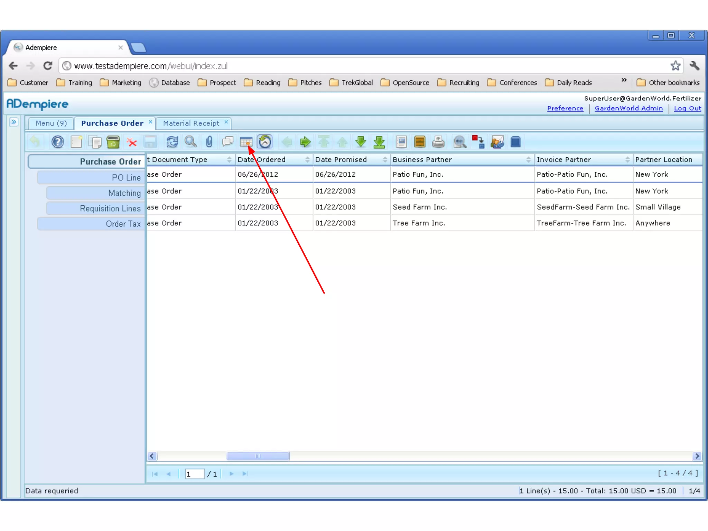Switch to the Menu (9) tab
708x531 pixels.
pyautogui.click(x=51, y=123)
